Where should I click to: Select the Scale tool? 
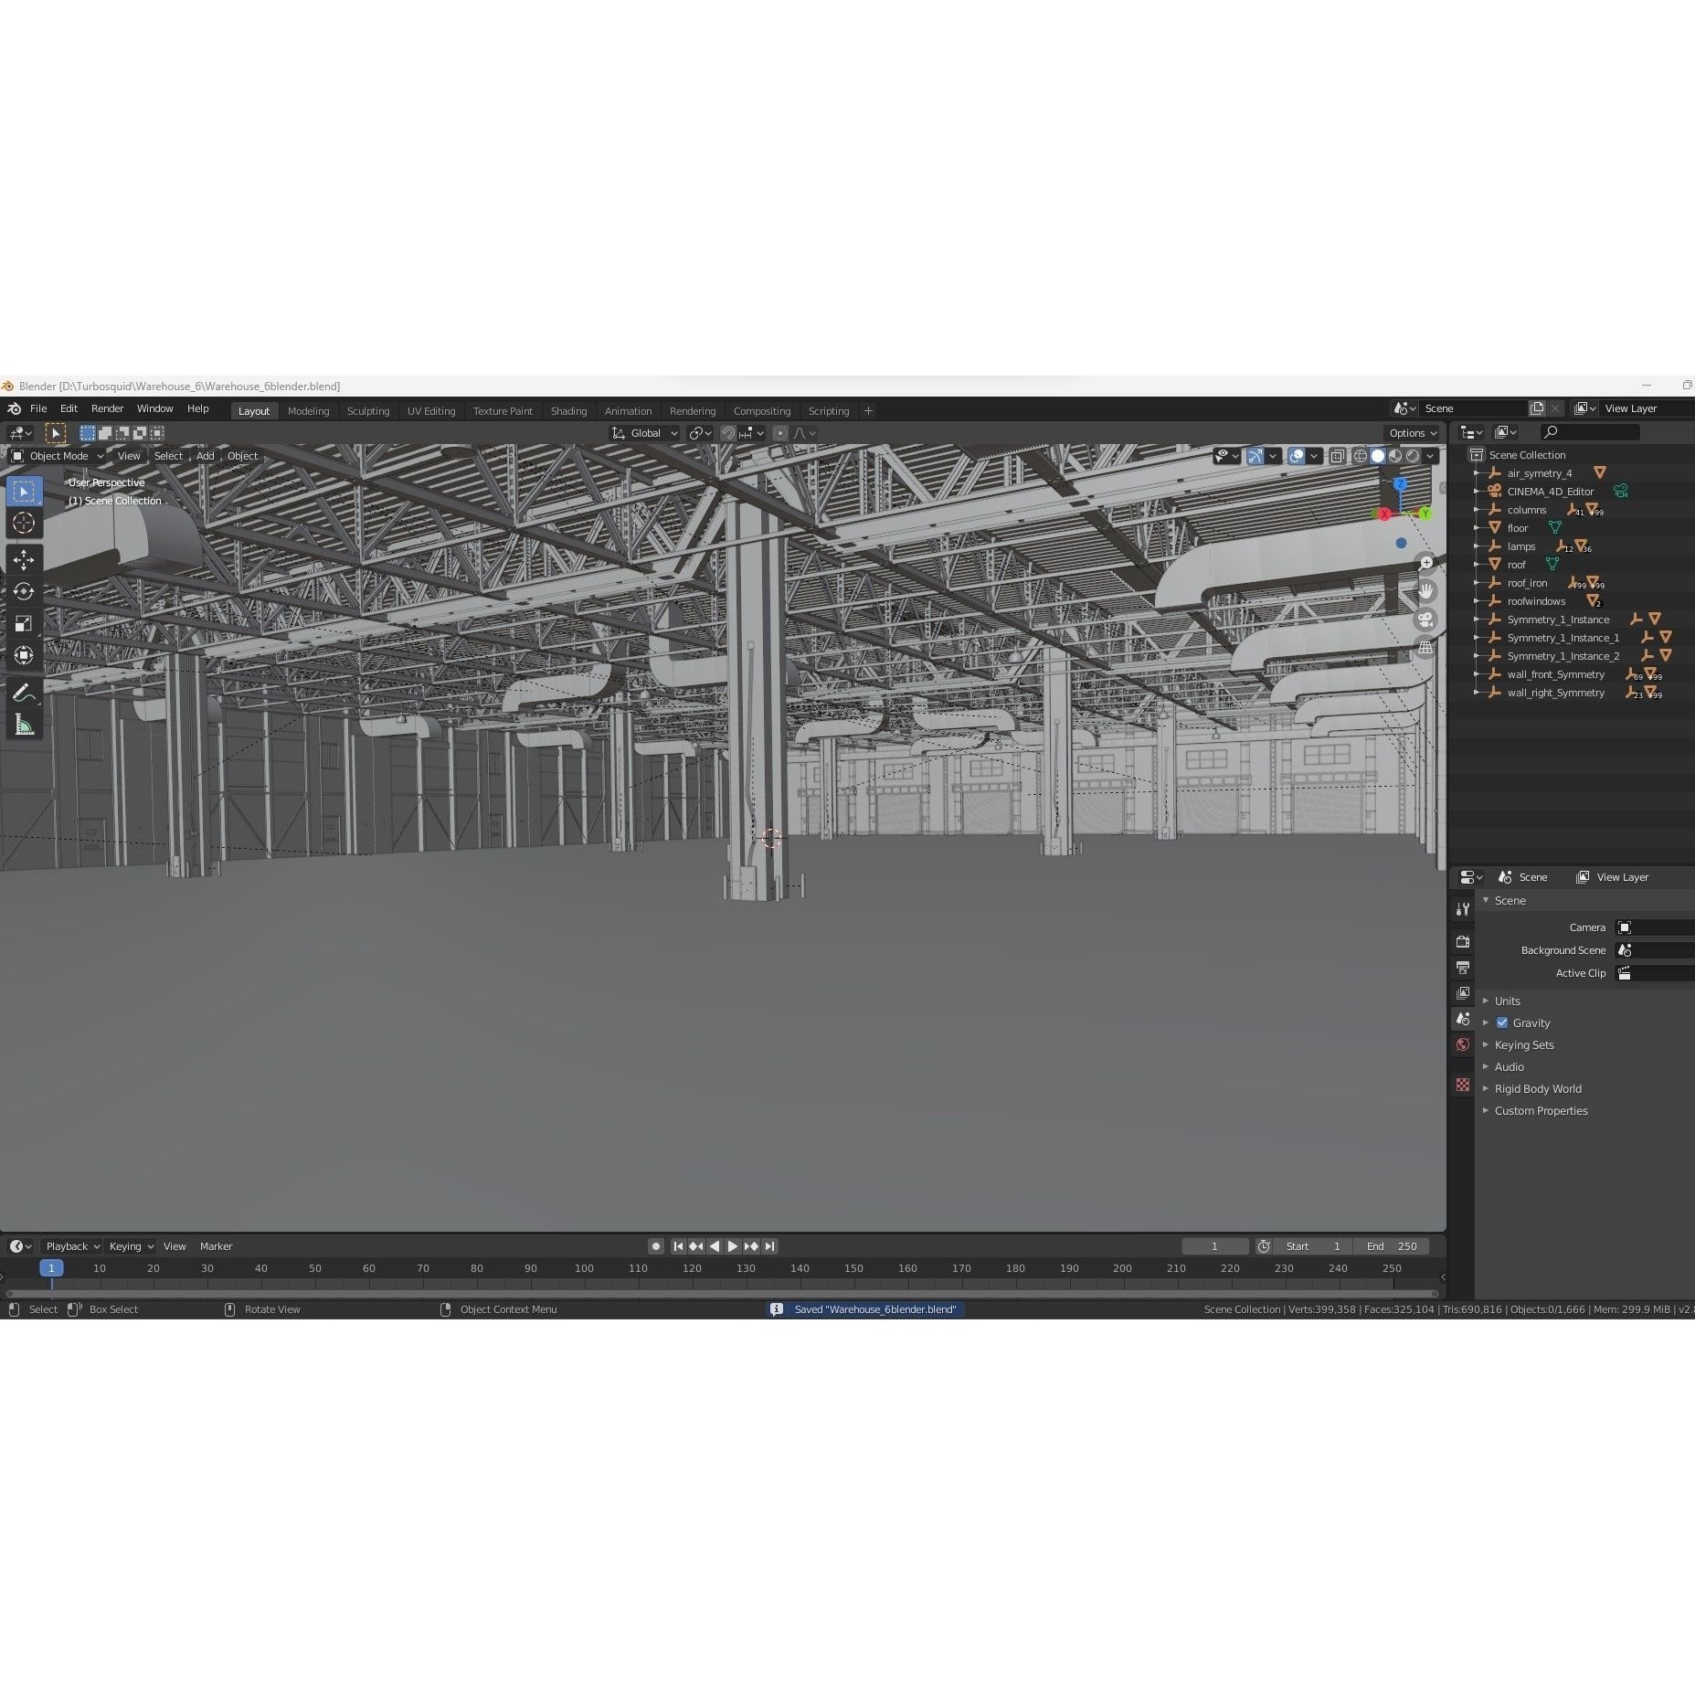point(24,623)
